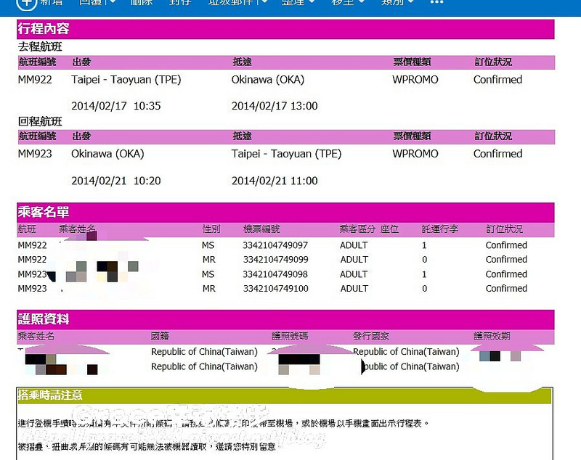Click ticket number 3342104749099

click(275, 260)
